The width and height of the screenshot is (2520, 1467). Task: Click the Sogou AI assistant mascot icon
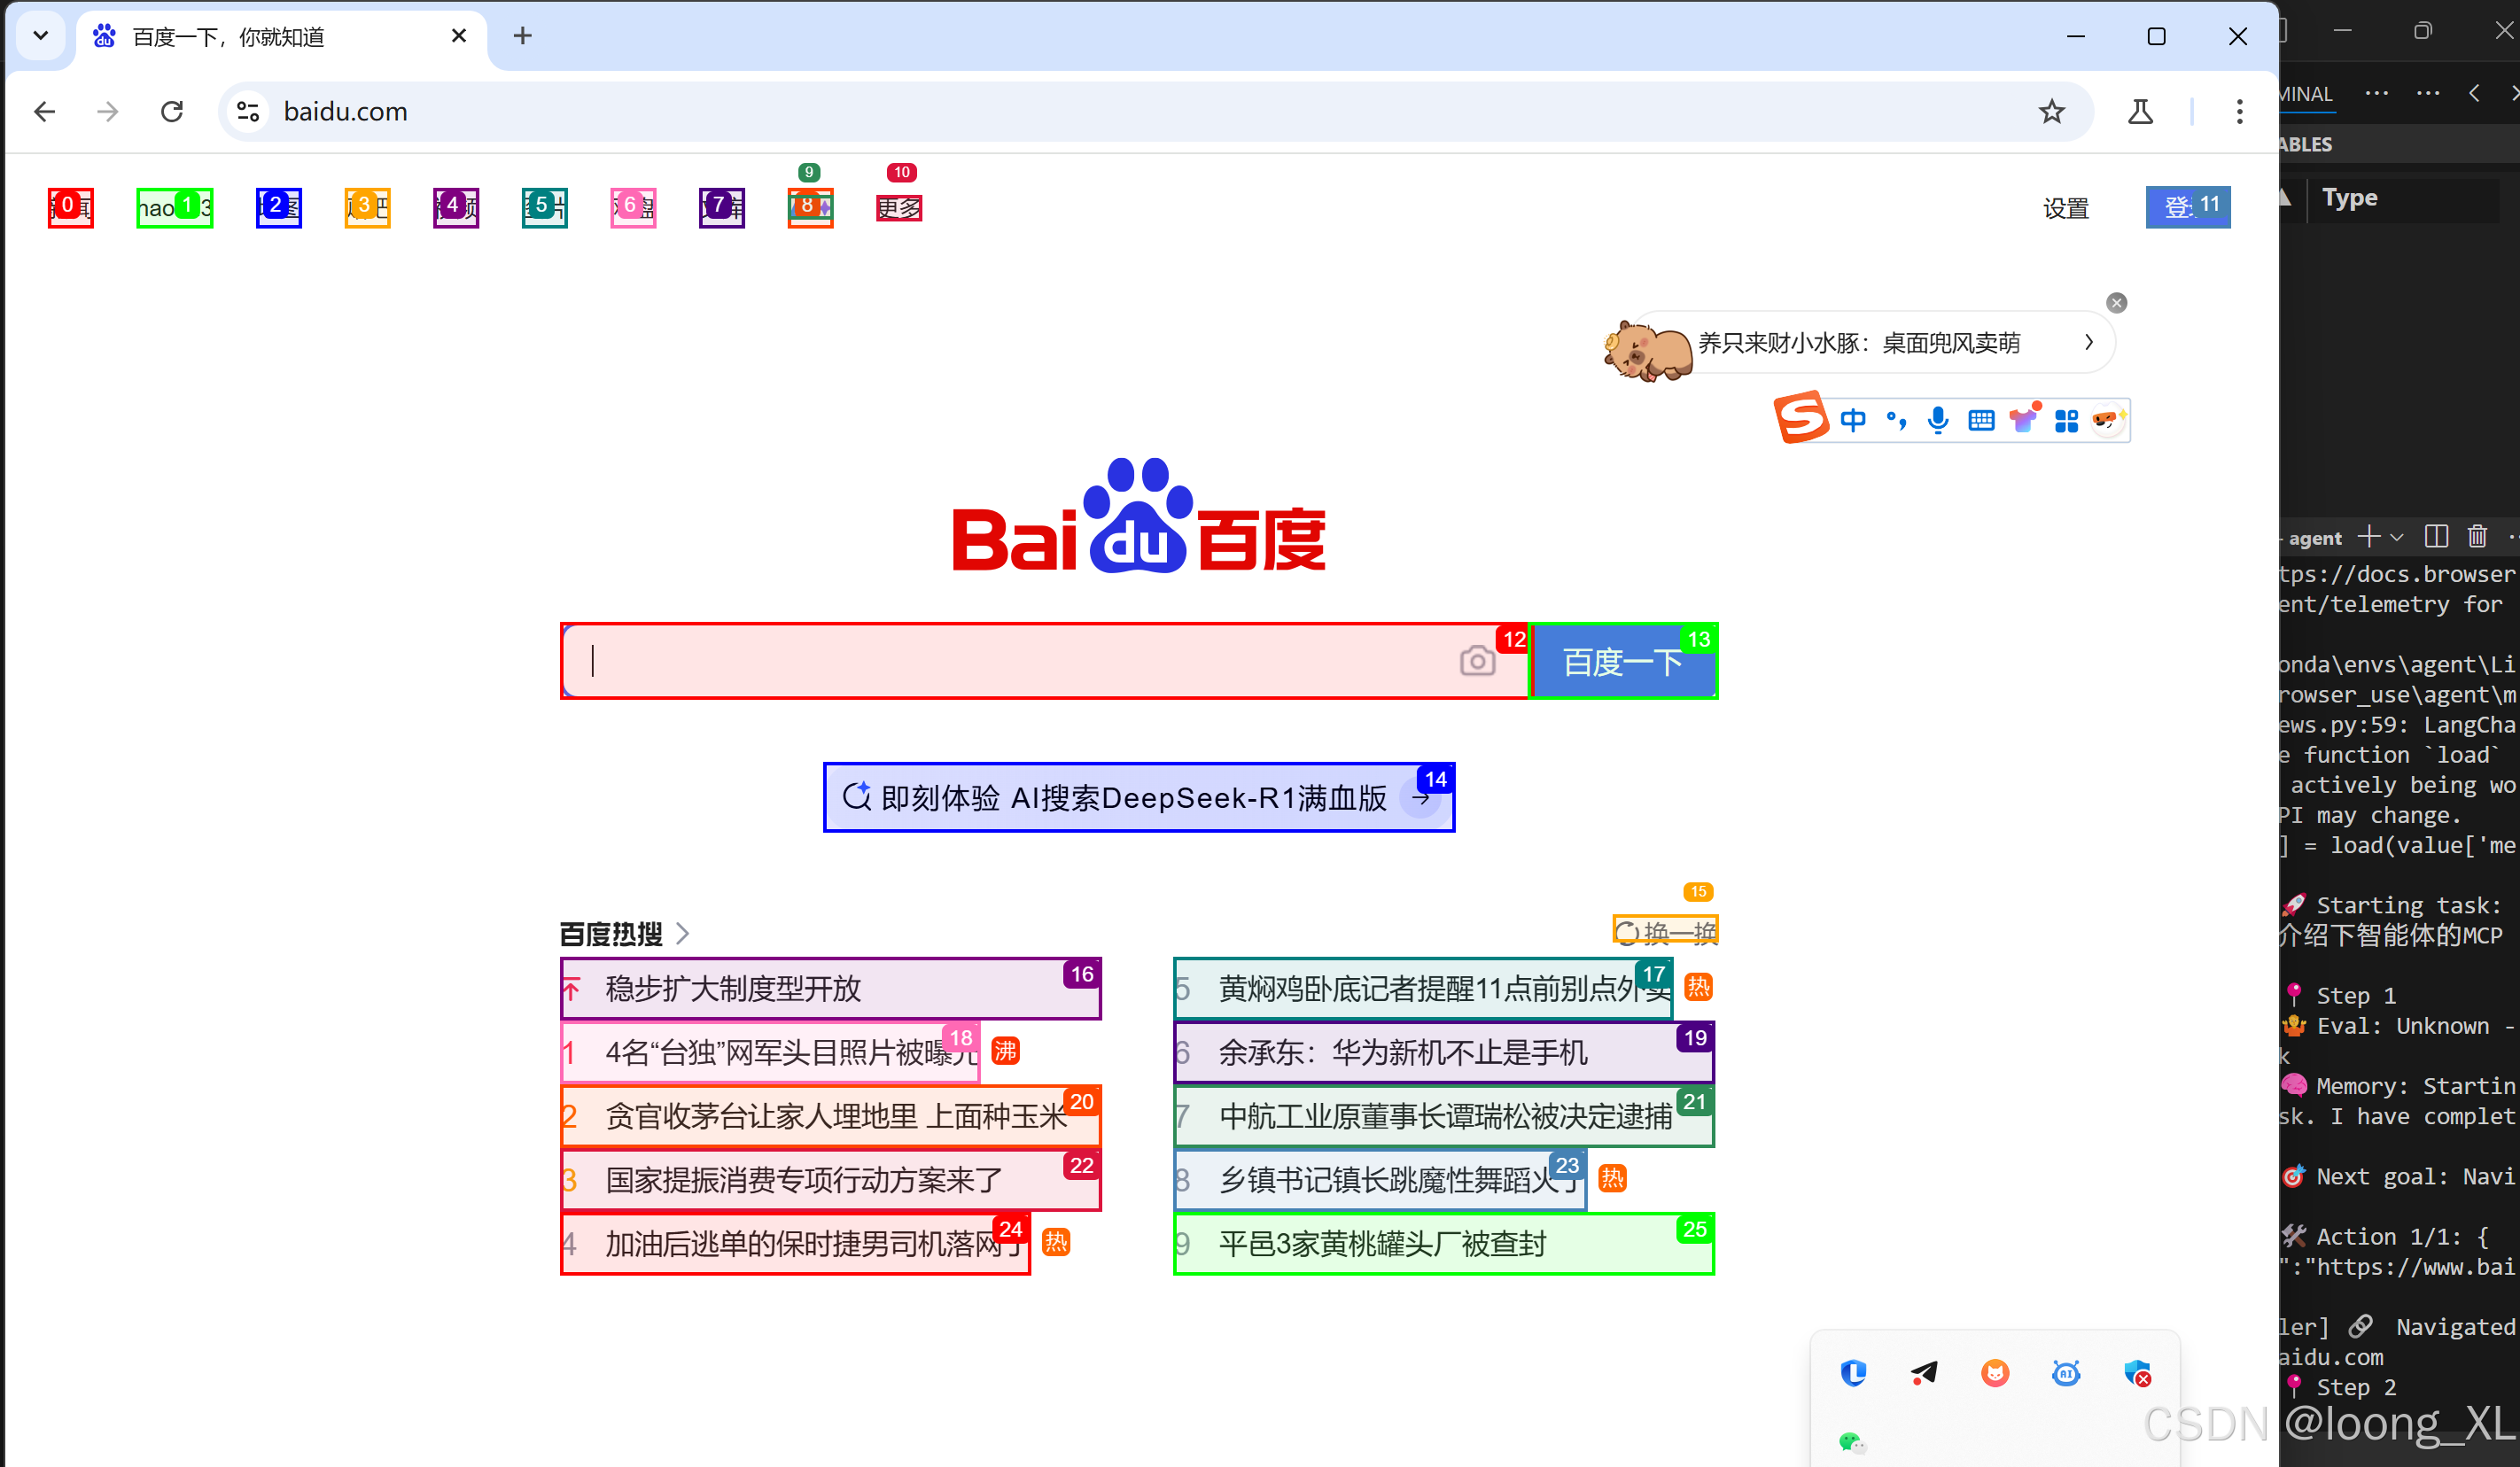coord(2109,420)
